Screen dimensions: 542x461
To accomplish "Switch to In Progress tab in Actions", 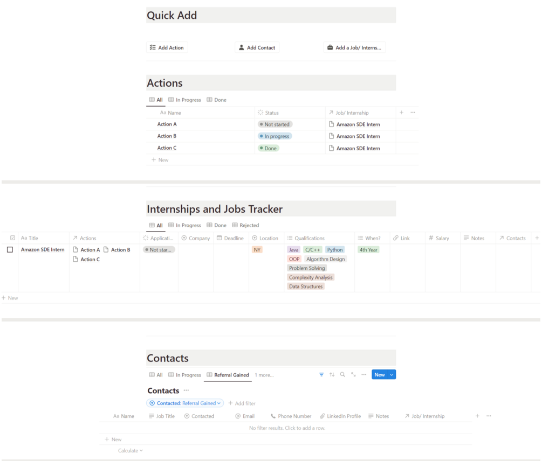I will click(184, 100).
